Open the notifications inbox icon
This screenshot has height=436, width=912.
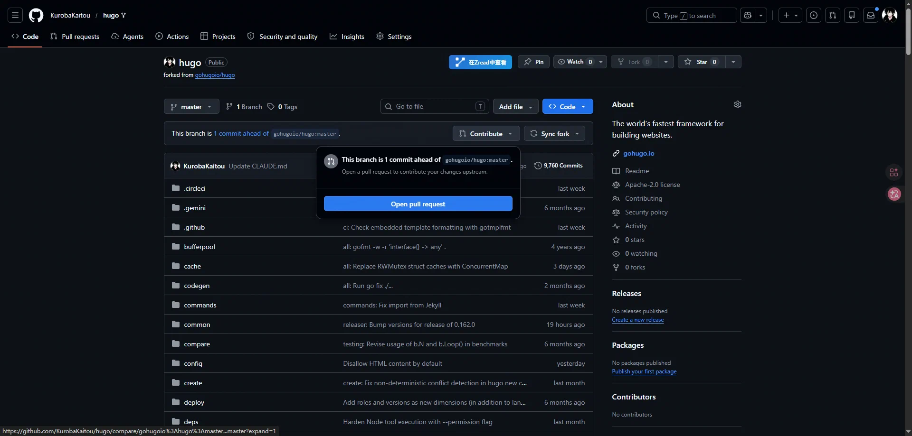point(871,15)
